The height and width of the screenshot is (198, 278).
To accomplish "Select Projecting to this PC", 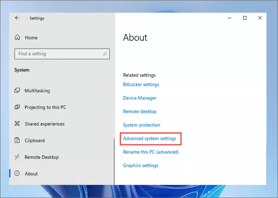I will click(45, 107).
